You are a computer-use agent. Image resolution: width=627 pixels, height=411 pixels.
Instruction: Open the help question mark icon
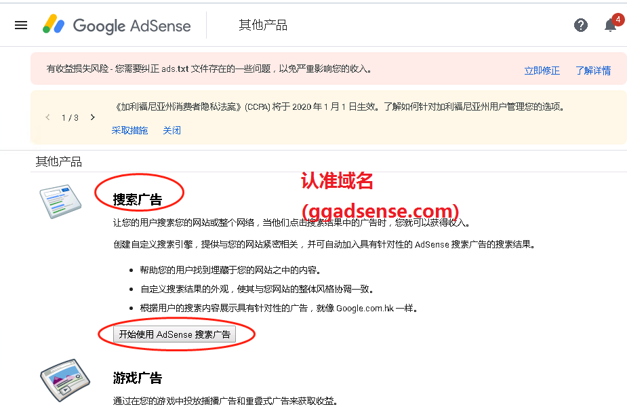[581, 25]
